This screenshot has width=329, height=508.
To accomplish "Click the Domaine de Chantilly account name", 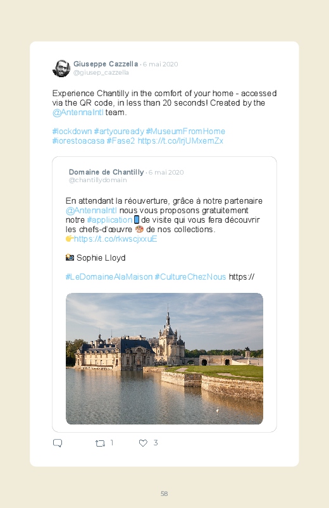I will [x=106, y=172].
